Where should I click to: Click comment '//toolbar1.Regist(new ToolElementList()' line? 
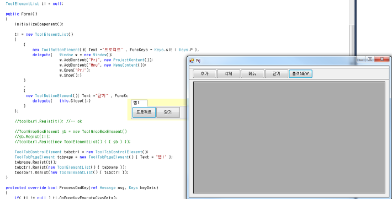(73, 142)
